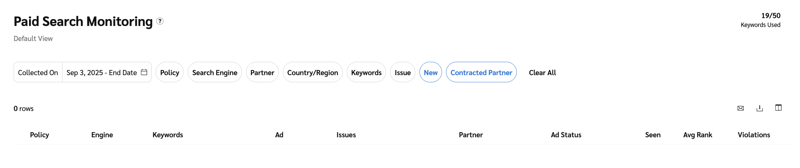Toggle the Contracted Partner filter
Image resolution: width=800 pixels, height=168 pixels.
(481, 72)
